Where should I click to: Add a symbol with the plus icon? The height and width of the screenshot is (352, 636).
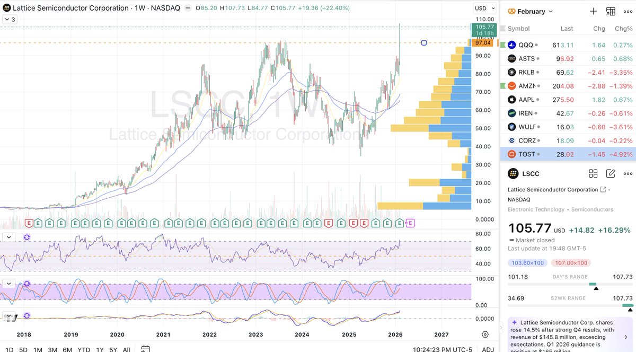592,11
